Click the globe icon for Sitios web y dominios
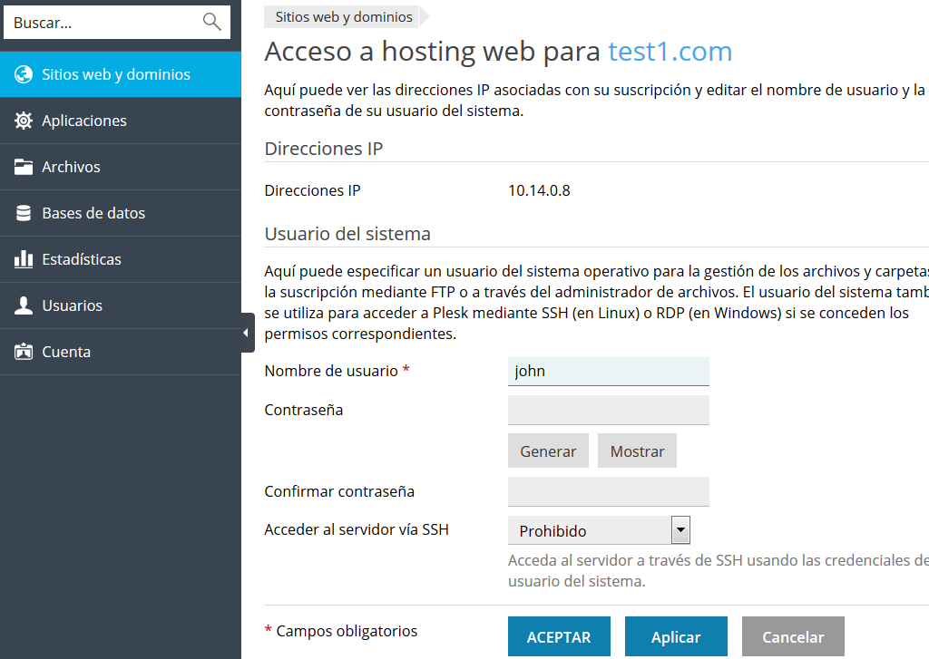This screenshot has width=929, height=659. [x=24, y=74]
